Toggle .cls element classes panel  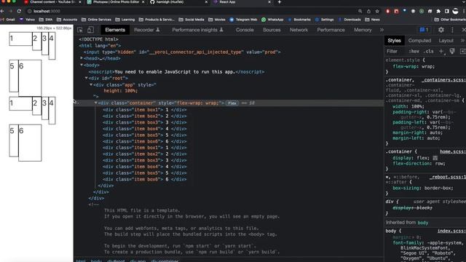(428, 51)
